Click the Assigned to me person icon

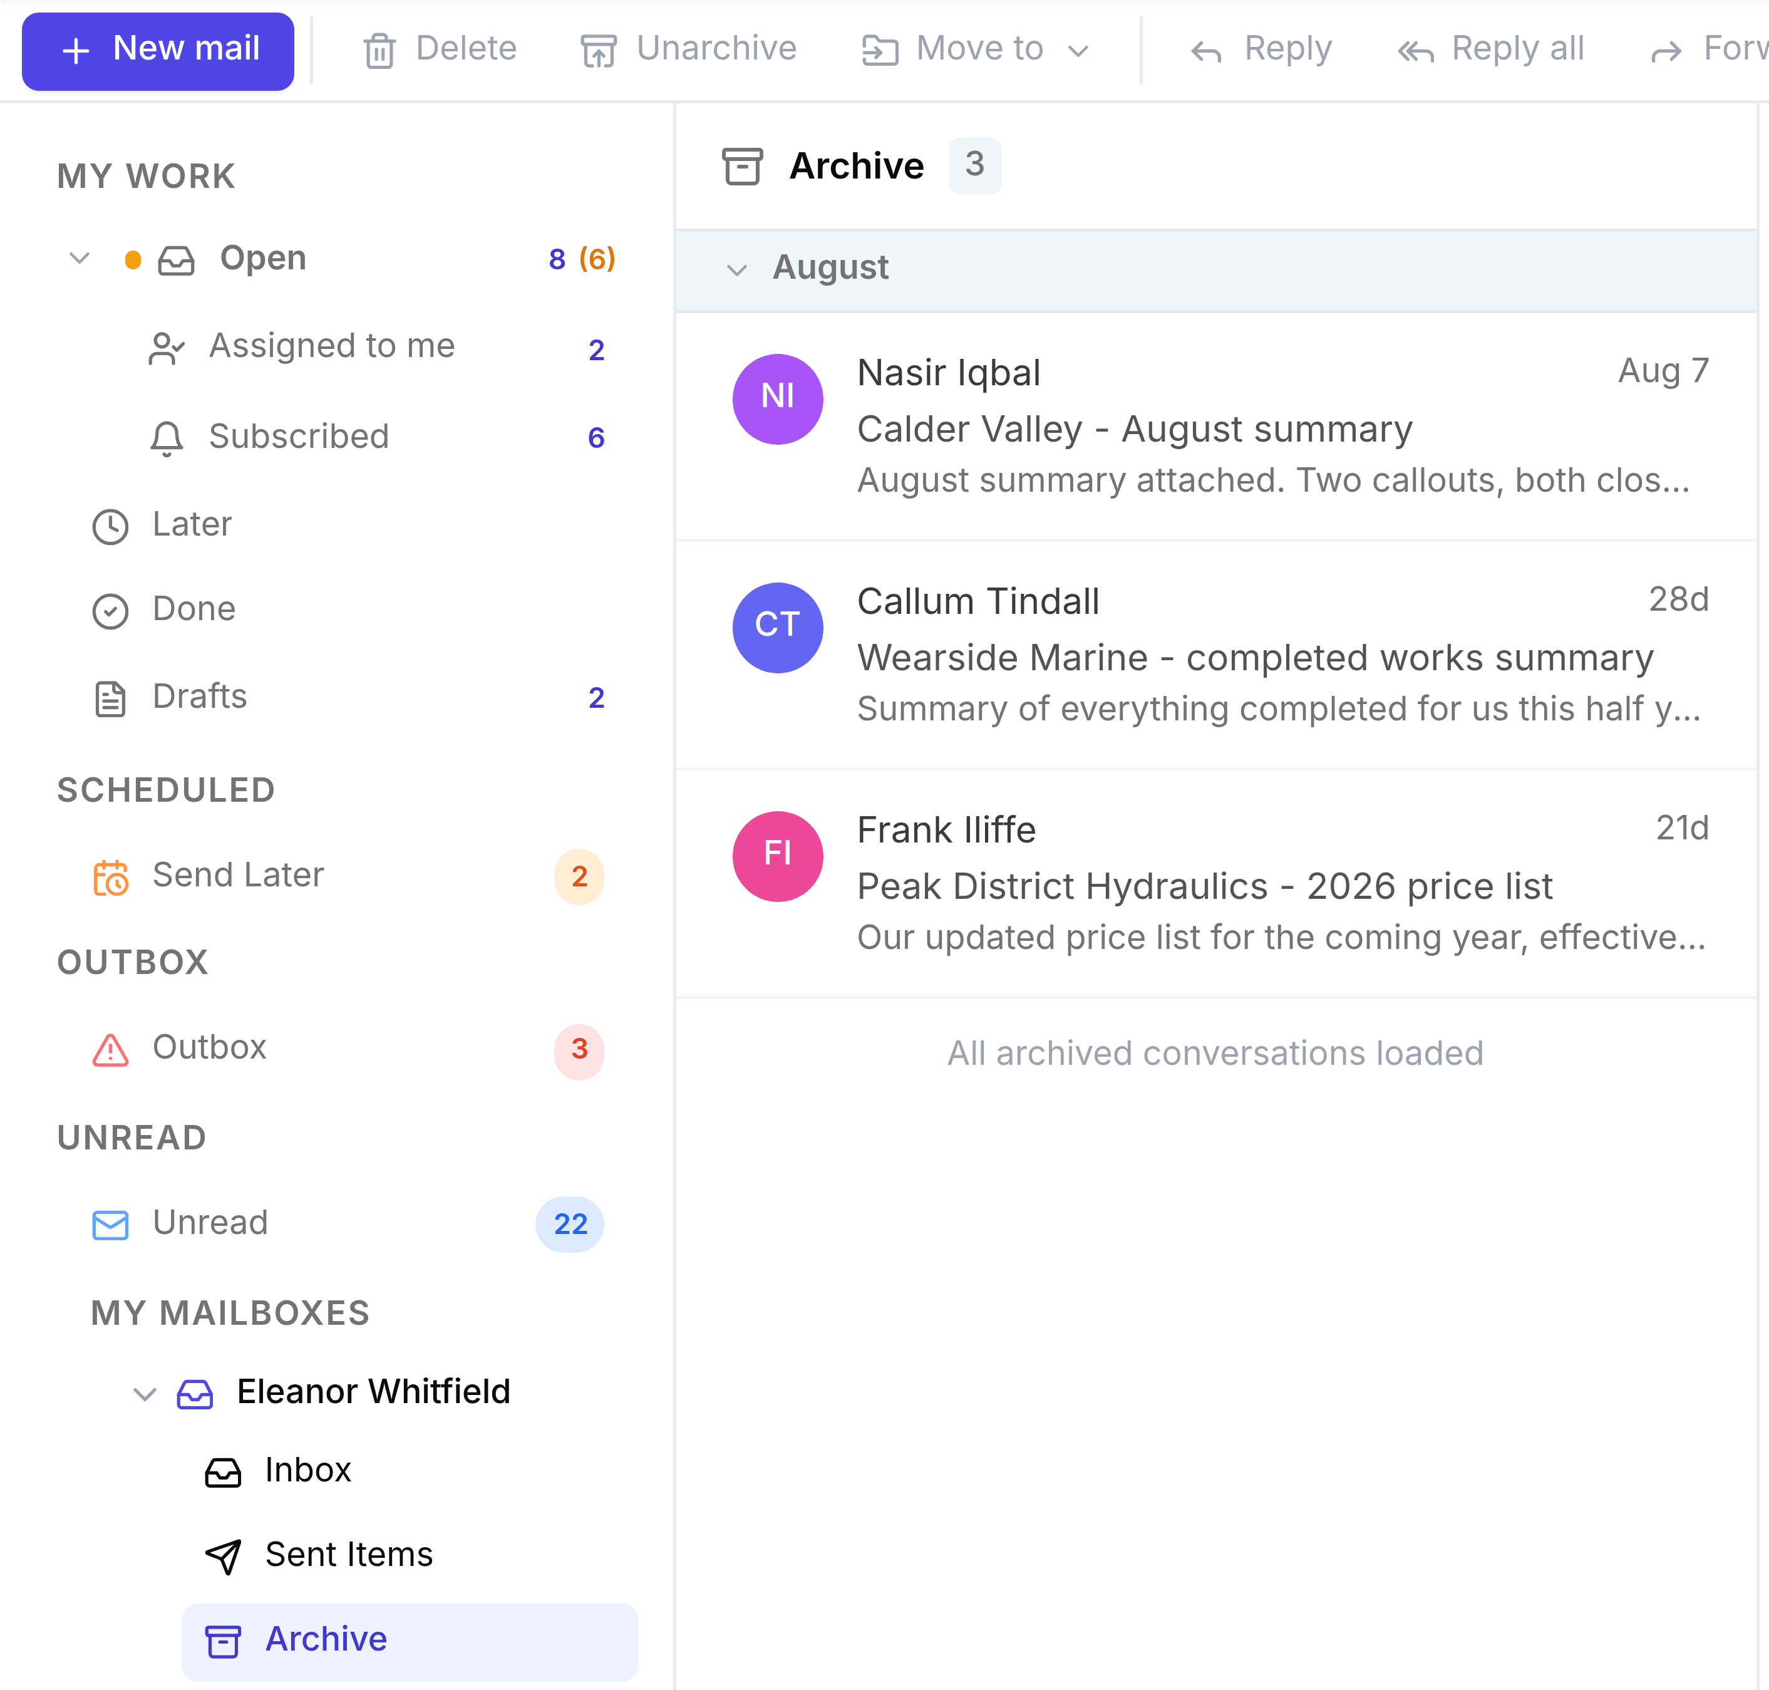pyautogui.click(x=167, y=349)
